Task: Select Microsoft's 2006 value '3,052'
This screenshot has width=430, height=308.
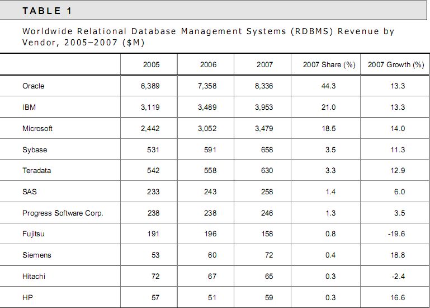Action: coord(207,129)
